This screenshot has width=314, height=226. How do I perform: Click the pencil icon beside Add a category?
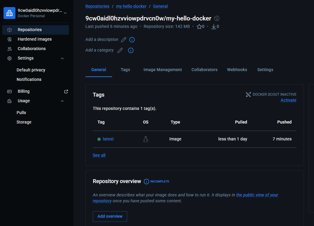click(120, 50)
